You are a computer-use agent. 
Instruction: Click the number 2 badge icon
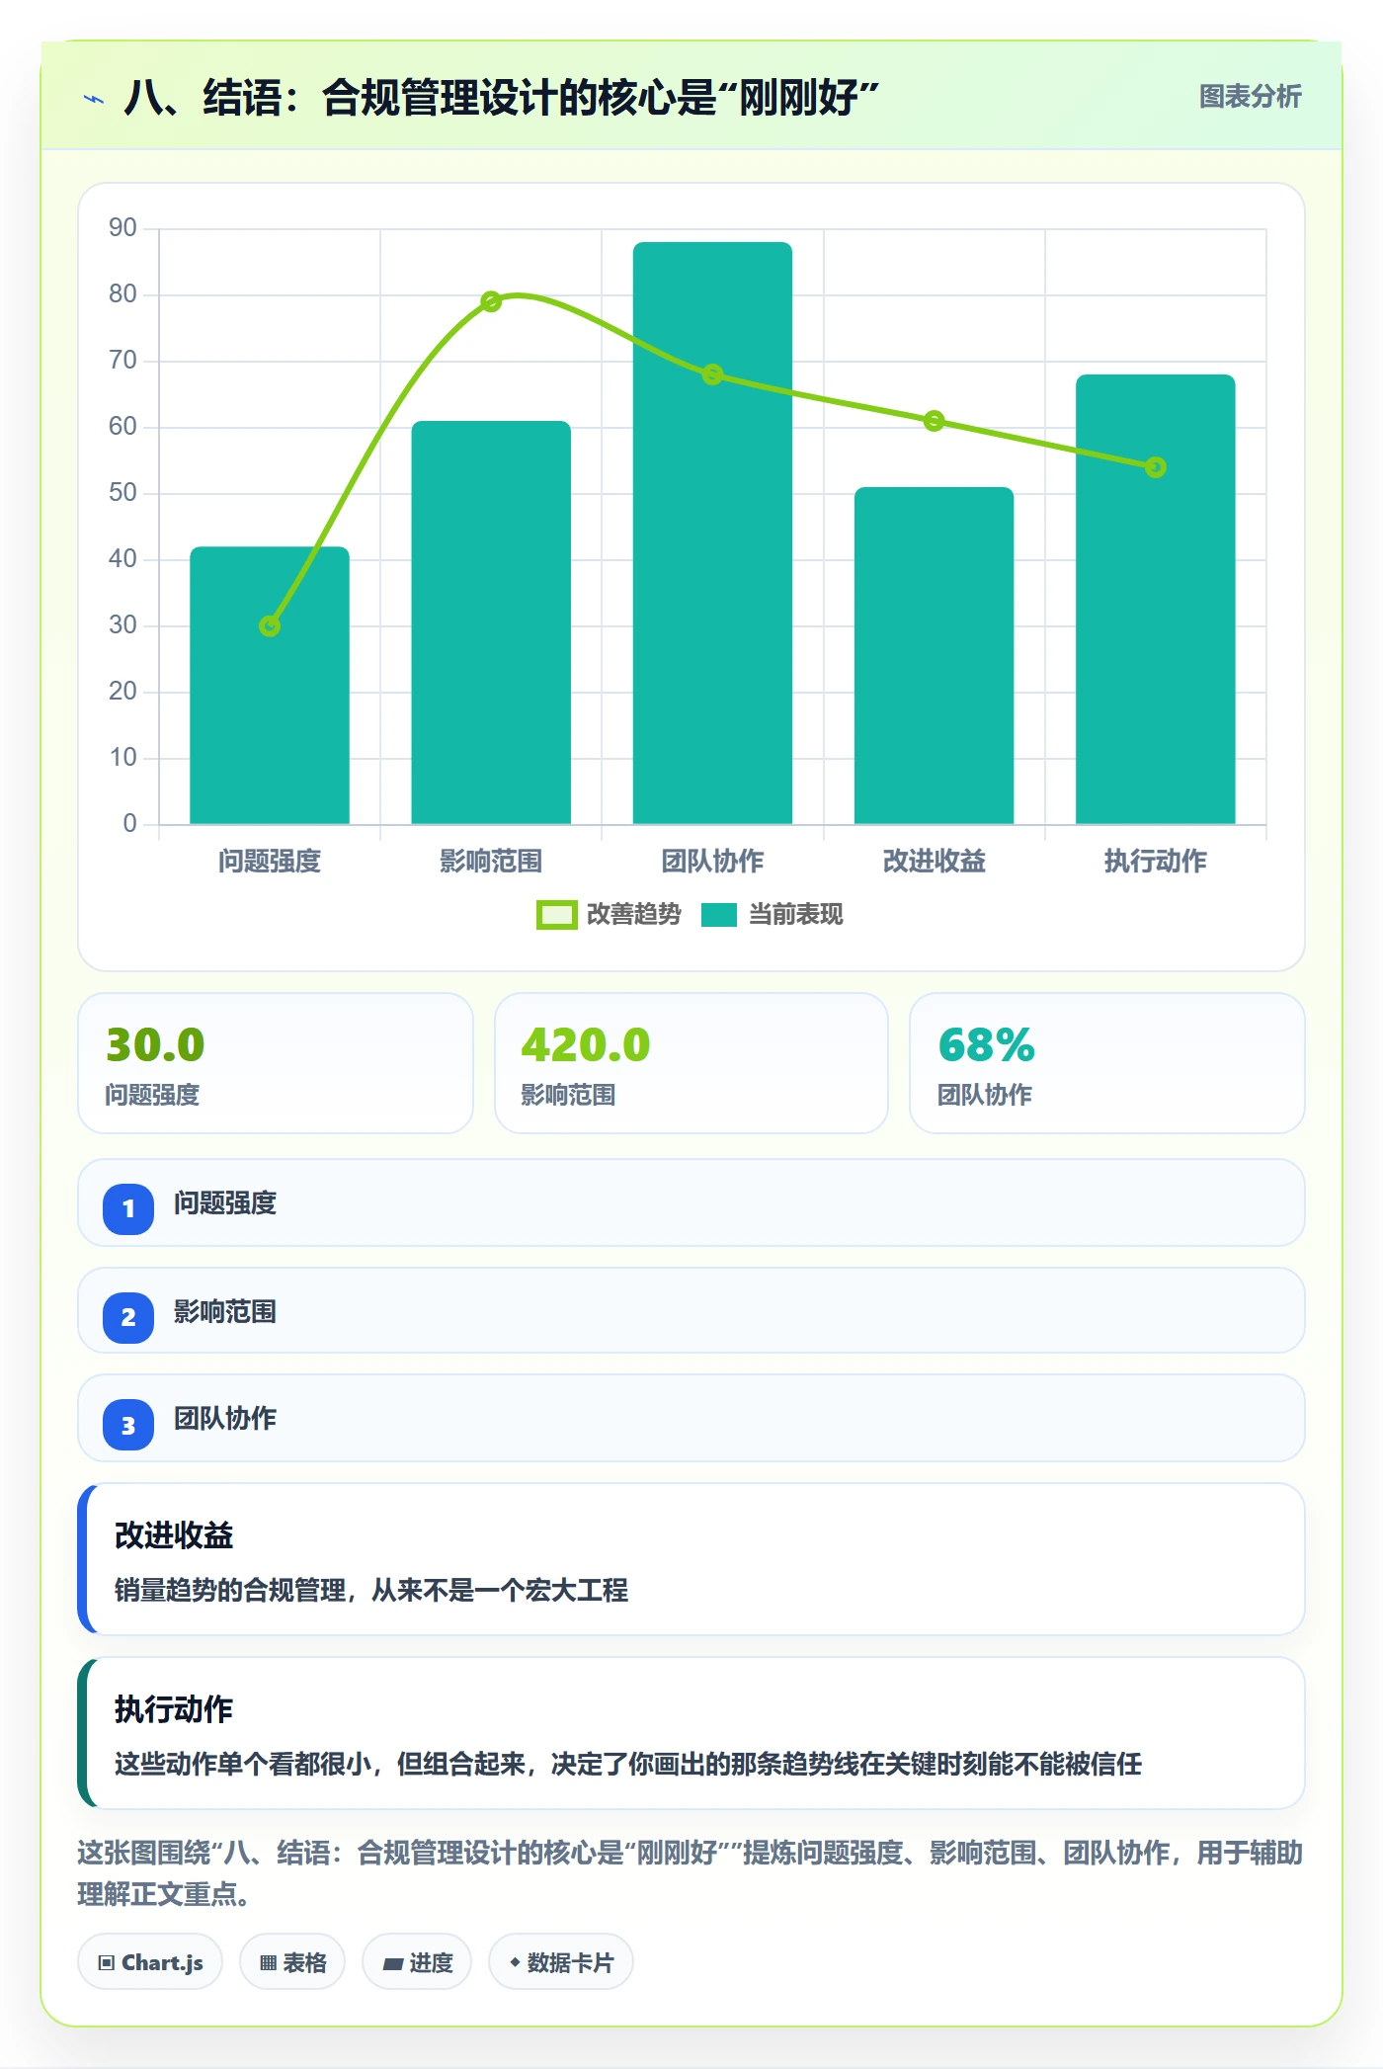(x=128, y=1317)
